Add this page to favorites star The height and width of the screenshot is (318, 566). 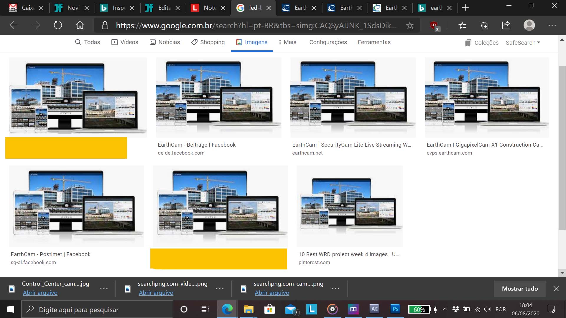tap(410, 26)
